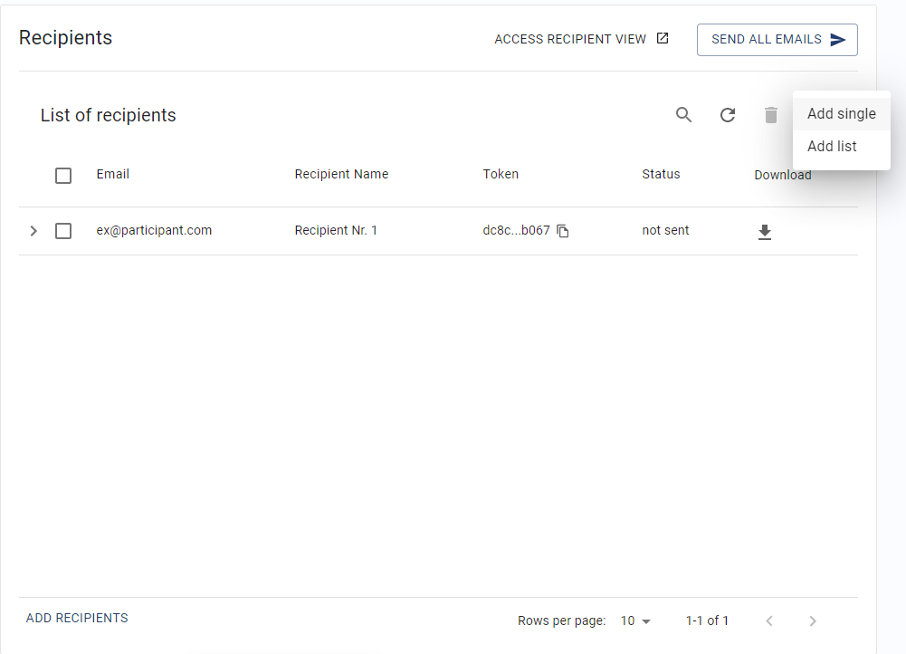This screenshot has width=906, height=654.
Task: Tick the select-all checkbox in header
Action: [x=63, y=175]
